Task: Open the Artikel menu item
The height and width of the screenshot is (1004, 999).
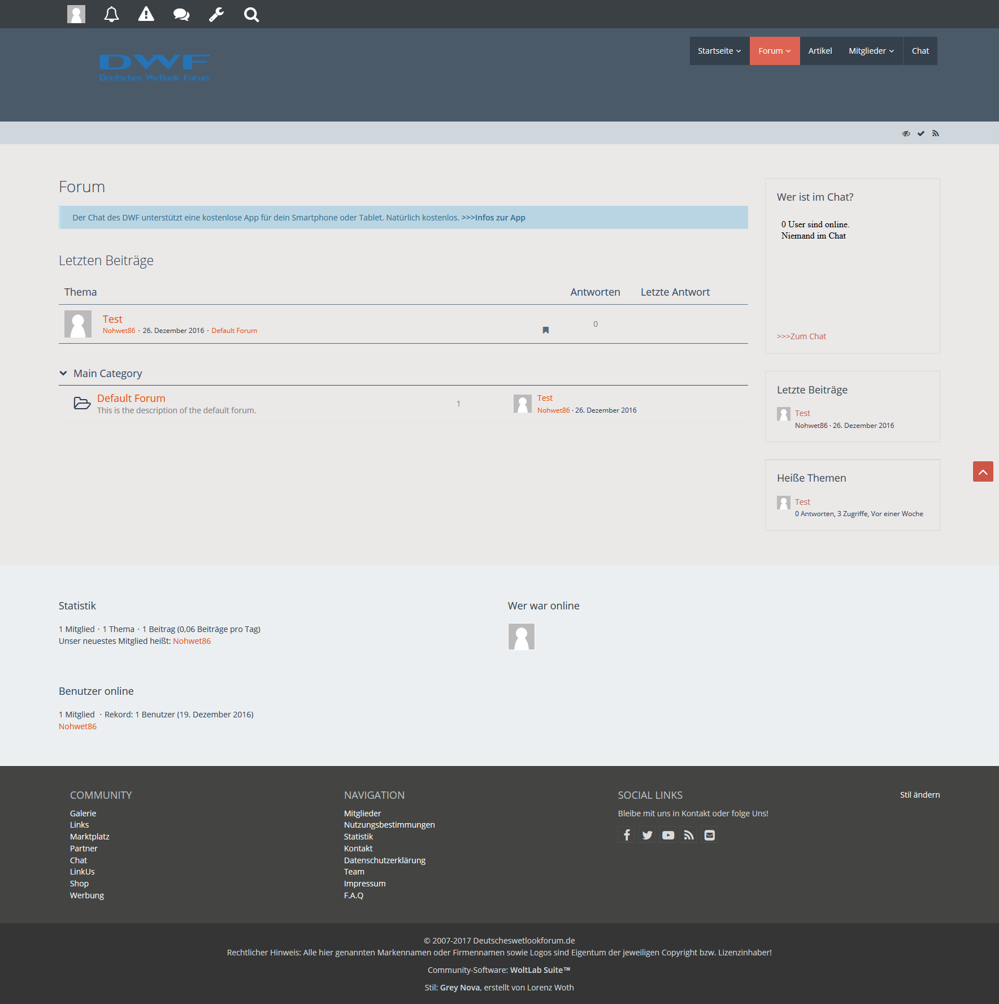Action: point(820,51)
